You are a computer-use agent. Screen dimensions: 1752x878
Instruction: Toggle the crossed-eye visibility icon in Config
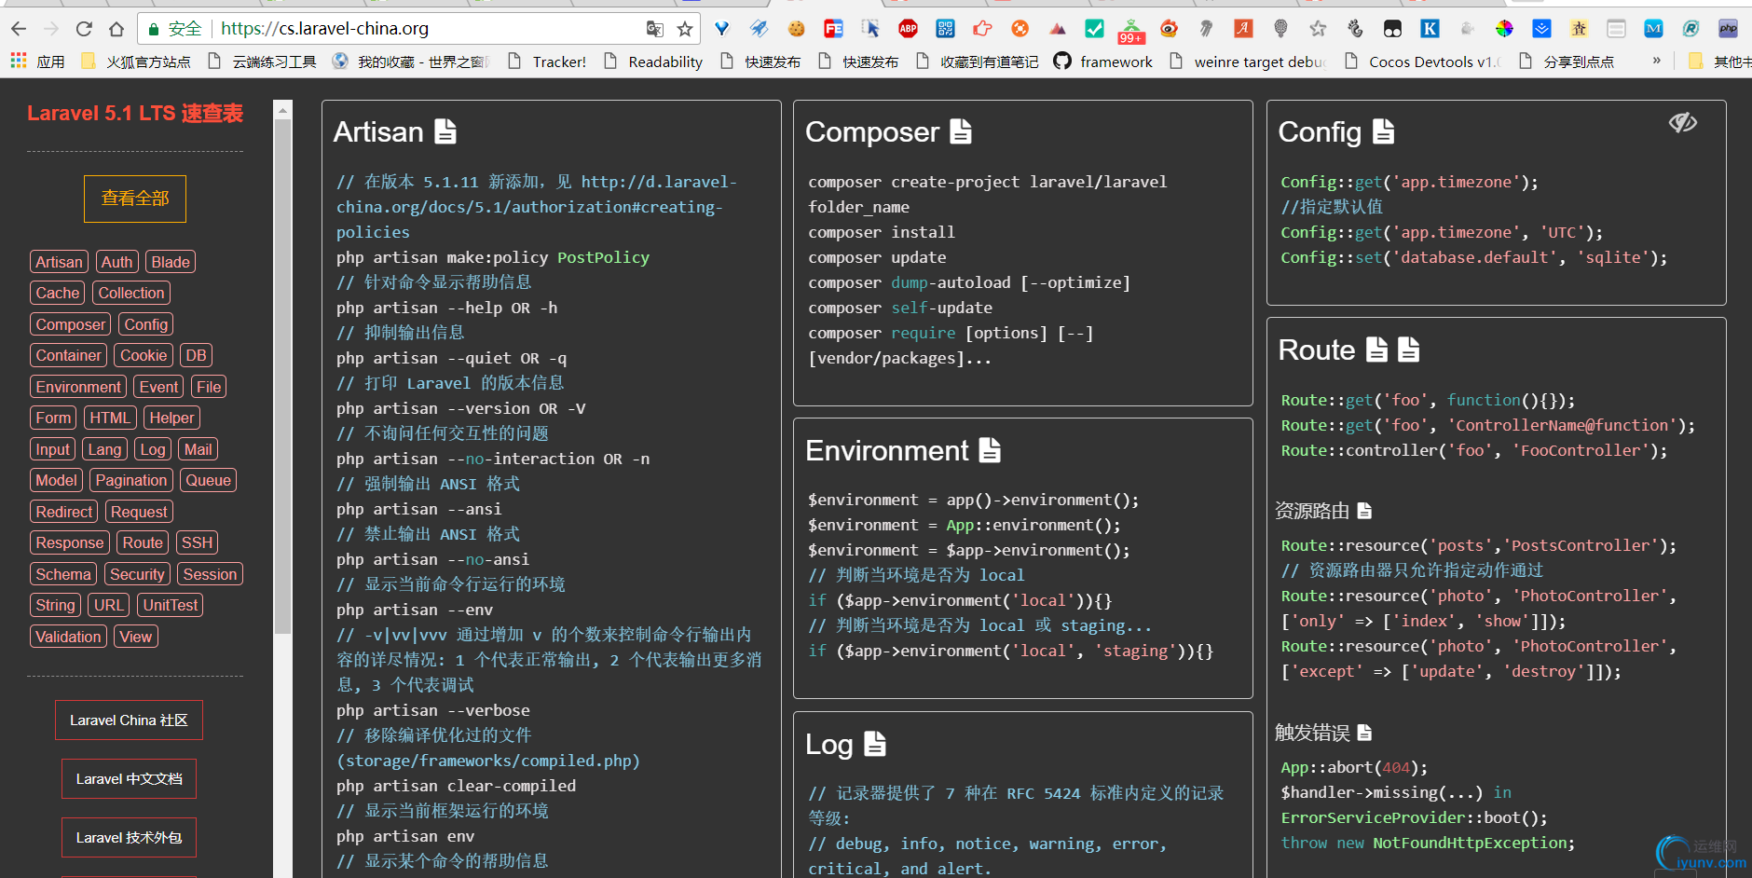[x=1683, y=122]
